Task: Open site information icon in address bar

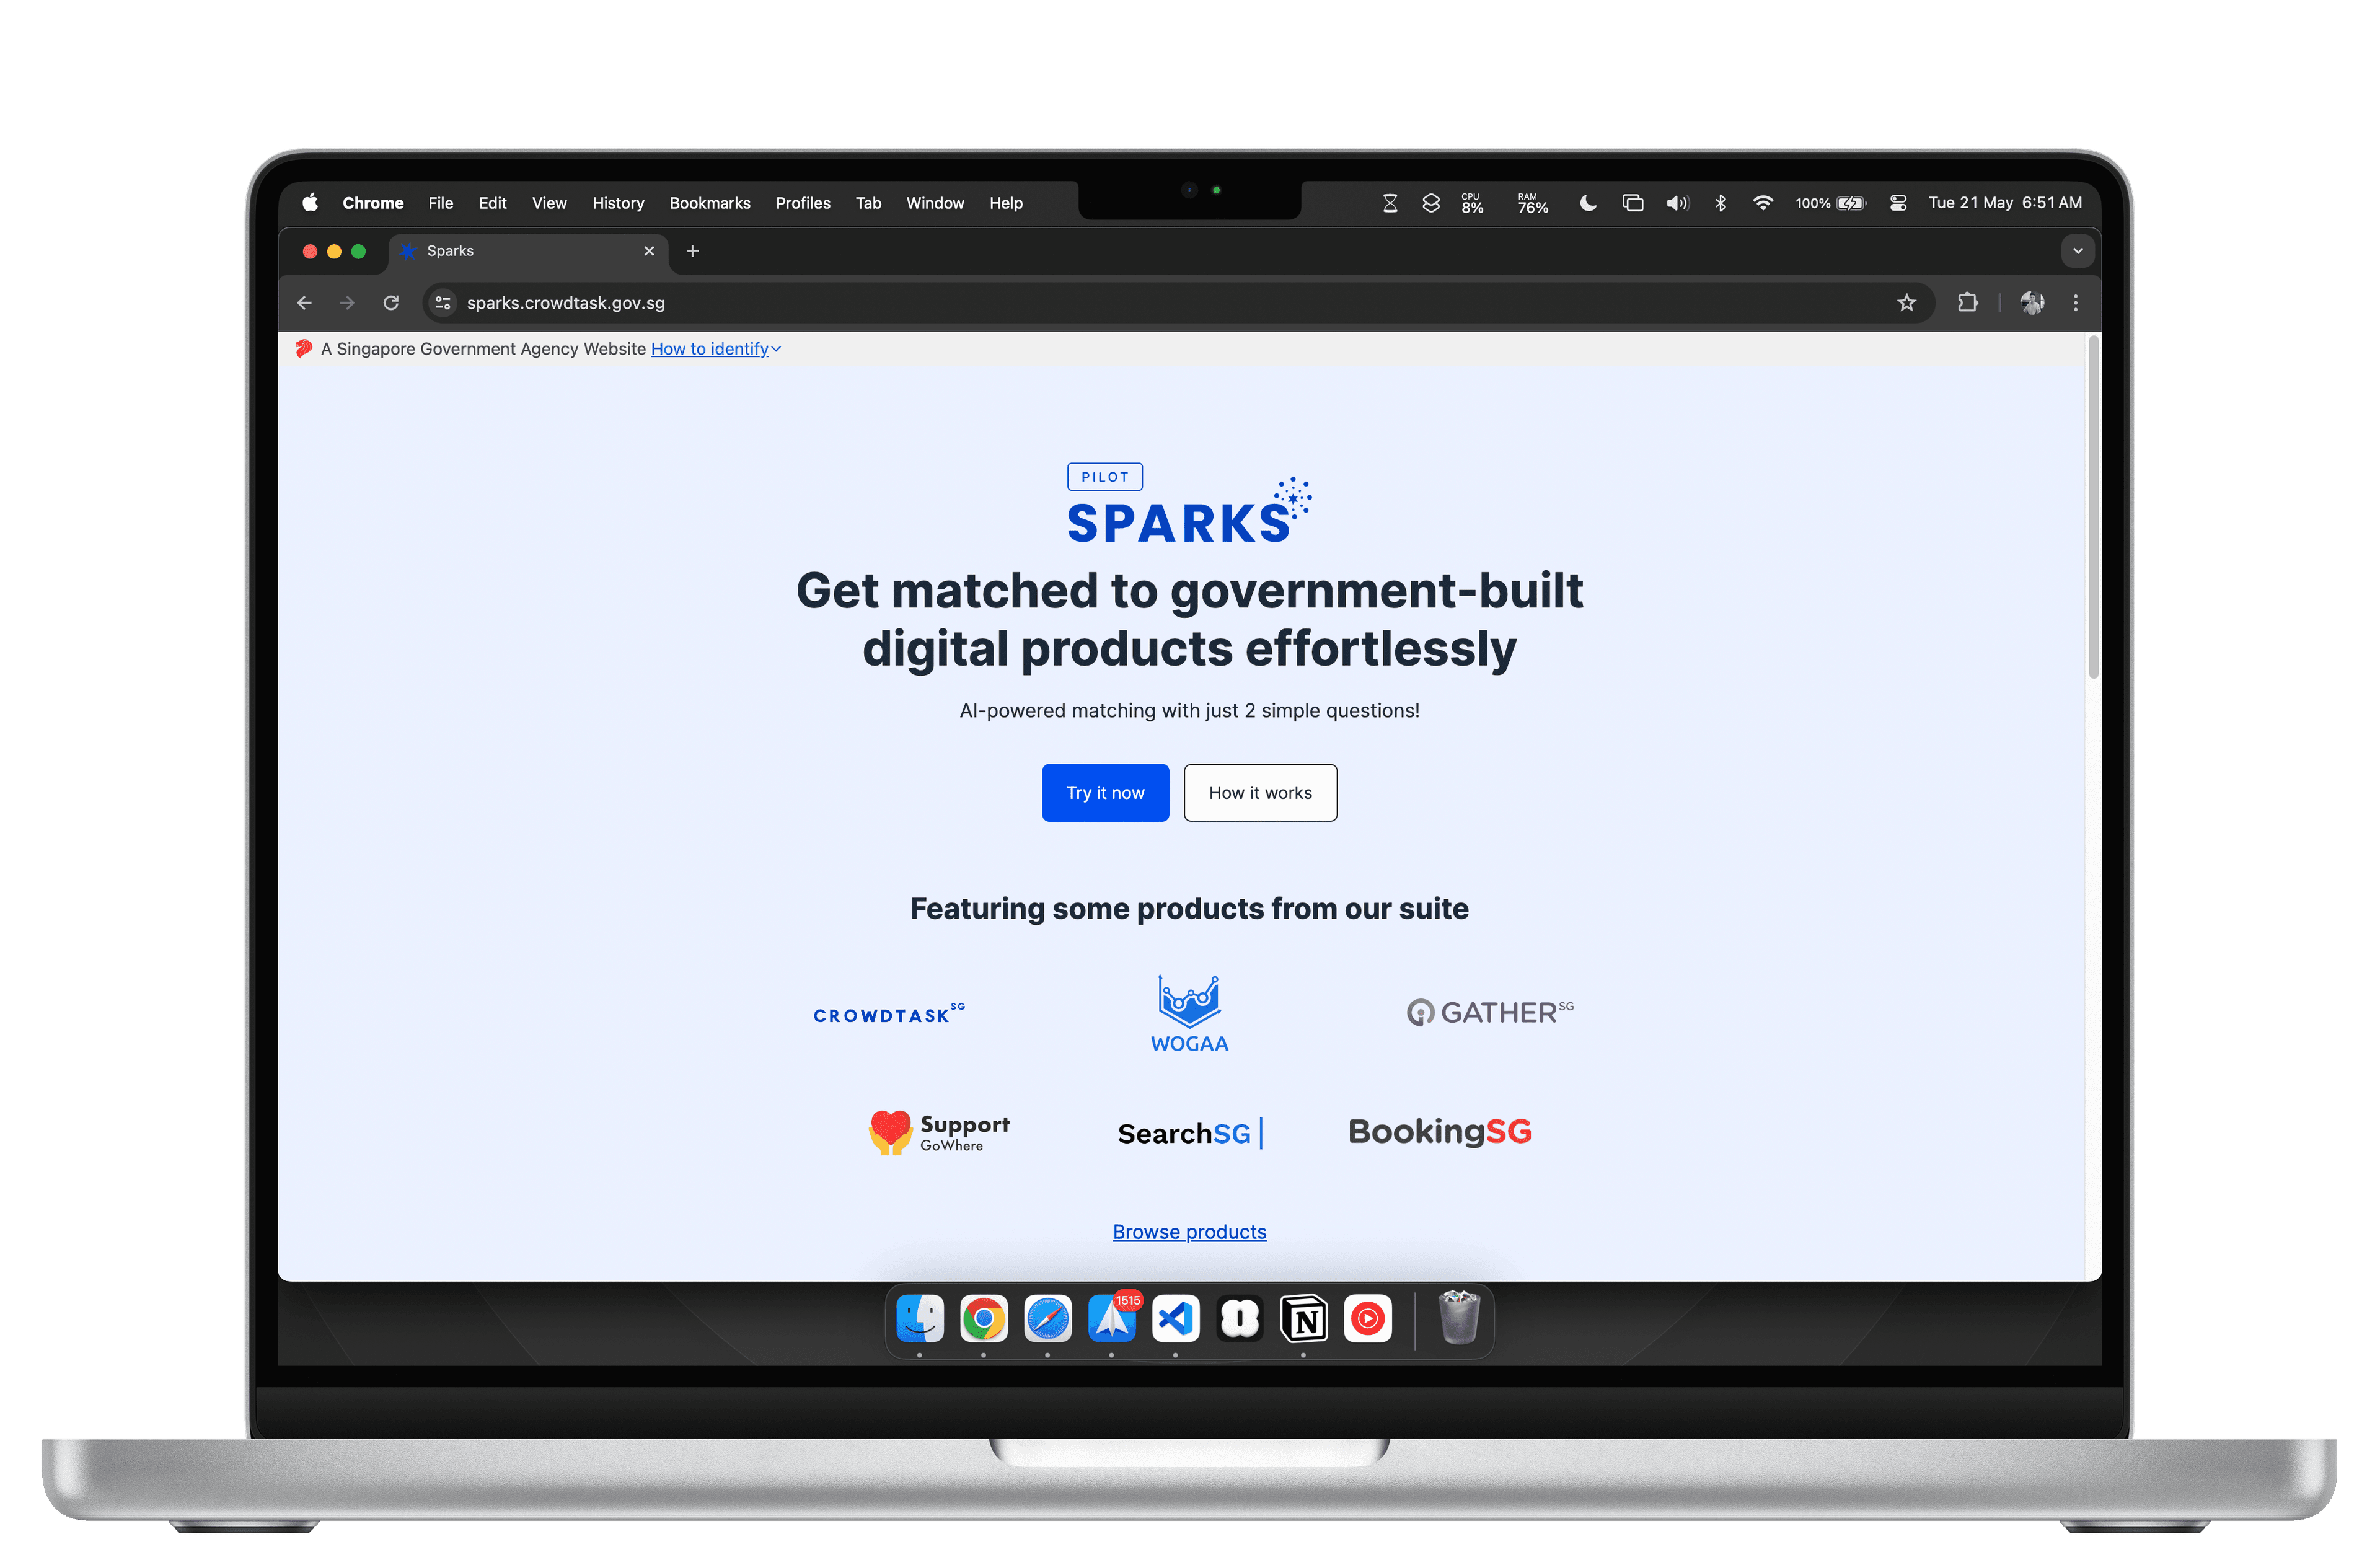Action: (443, 303)
